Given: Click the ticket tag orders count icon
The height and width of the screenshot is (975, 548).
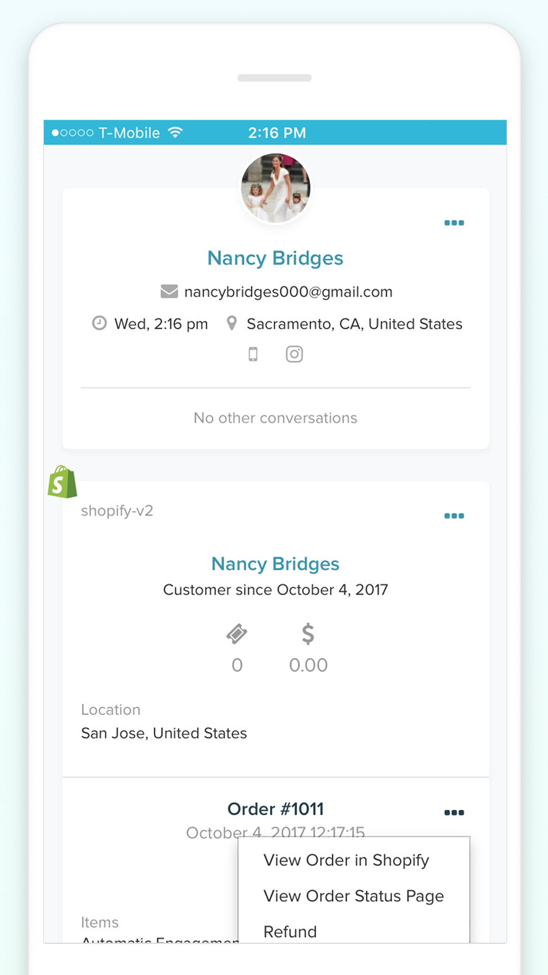Looking at the screenshot, I should (237, 634).
